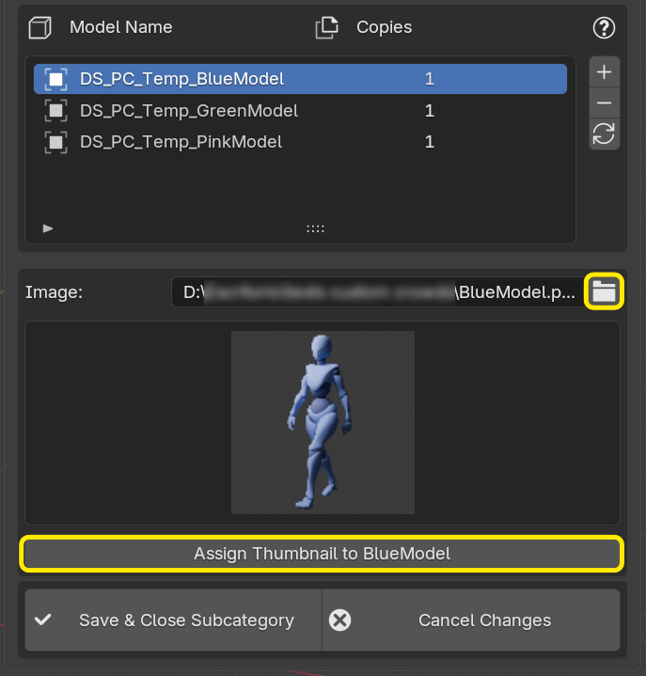This screenshot has height=676, width=646.
Task: Click the object icon next to DS_PC_Temp_PinkModel
Action: pyautogui.click(x=56, y=142)
